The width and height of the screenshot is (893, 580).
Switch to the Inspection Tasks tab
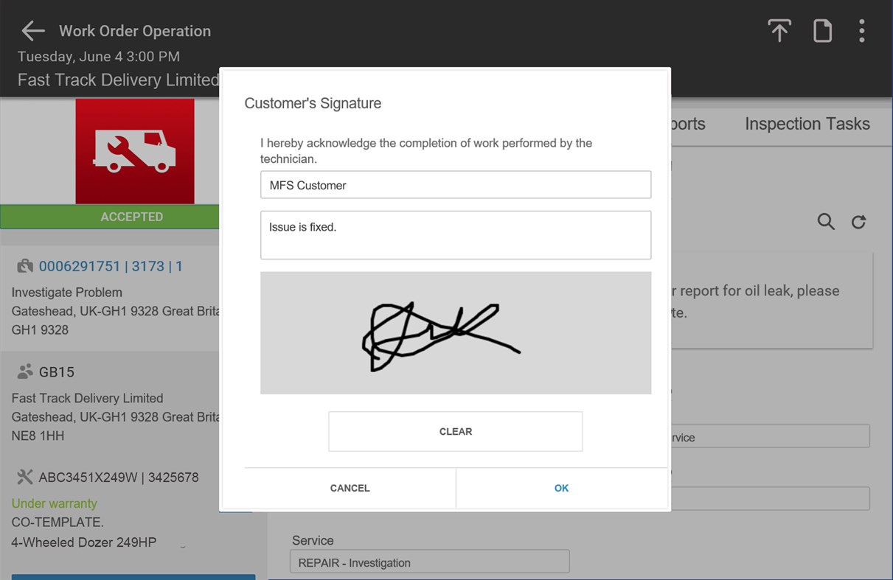point(807,124)
